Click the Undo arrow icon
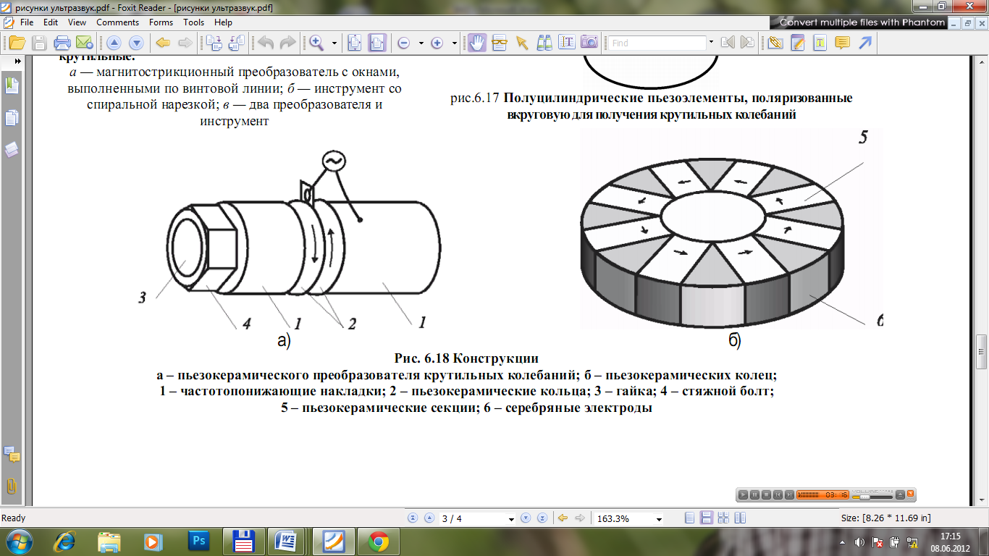The image size is (989, 556). click(x=266, y=43)
